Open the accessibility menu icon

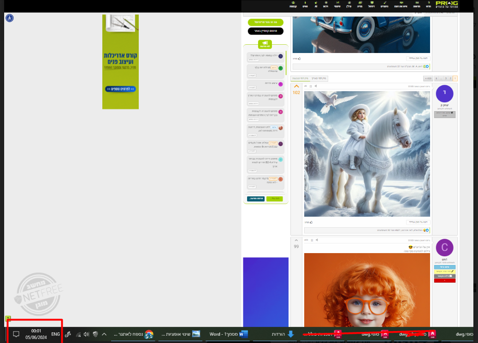(10, 18)
